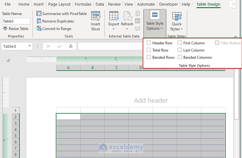Click into the Table Name field
This screenshot has height=158, width=242.
click(16, 21)
